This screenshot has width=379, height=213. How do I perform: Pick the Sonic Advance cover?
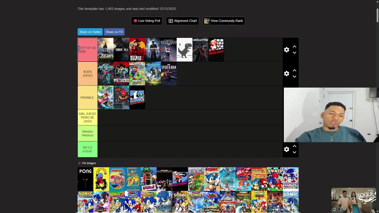tap(85, 202)
